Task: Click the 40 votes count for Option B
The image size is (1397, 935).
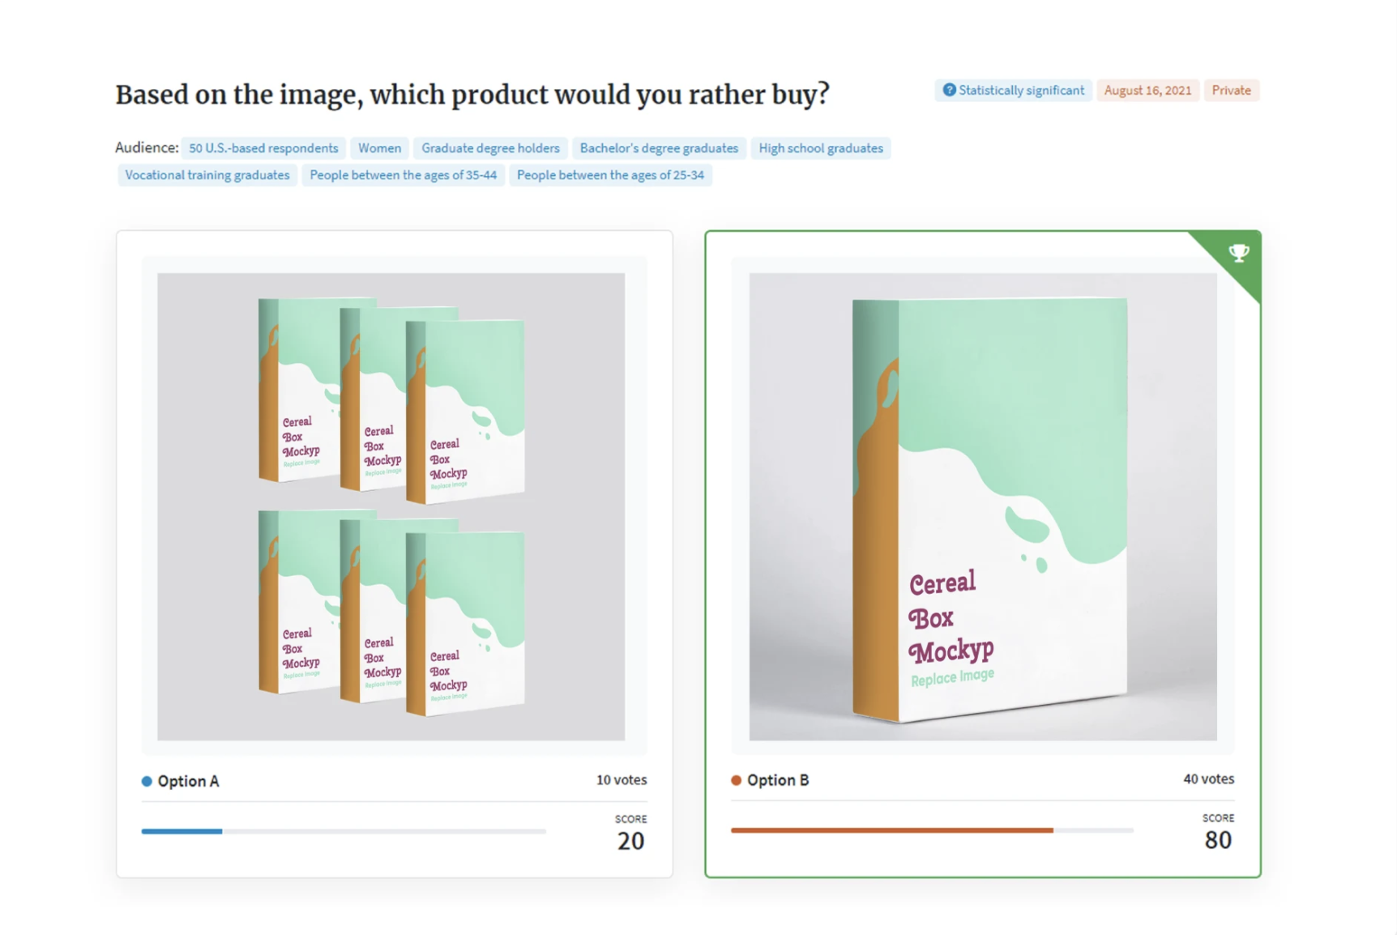Action: point(1208,779)
